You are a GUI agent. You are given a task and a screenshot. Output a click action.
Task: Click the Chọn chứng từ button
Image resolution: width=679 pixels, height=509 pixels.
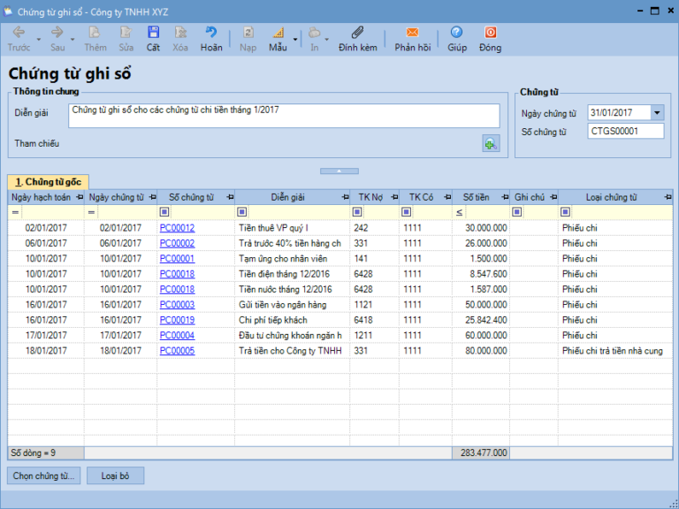pos(45,475)
